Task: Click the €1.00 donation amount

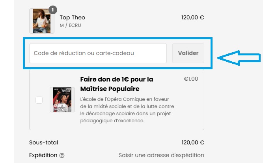Action: click(x=191, y=79)
